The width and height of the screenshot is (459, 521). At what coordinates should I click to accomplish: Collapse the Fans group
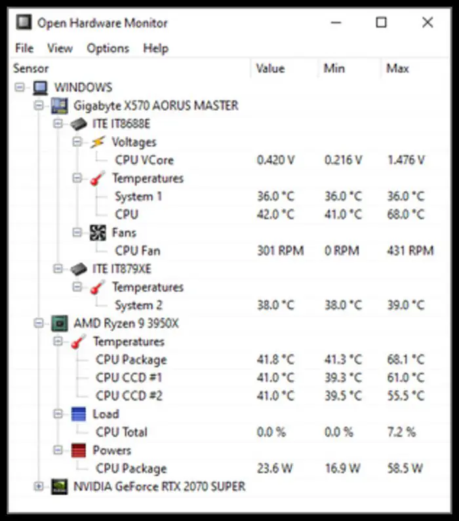click(x=77, y=232)
